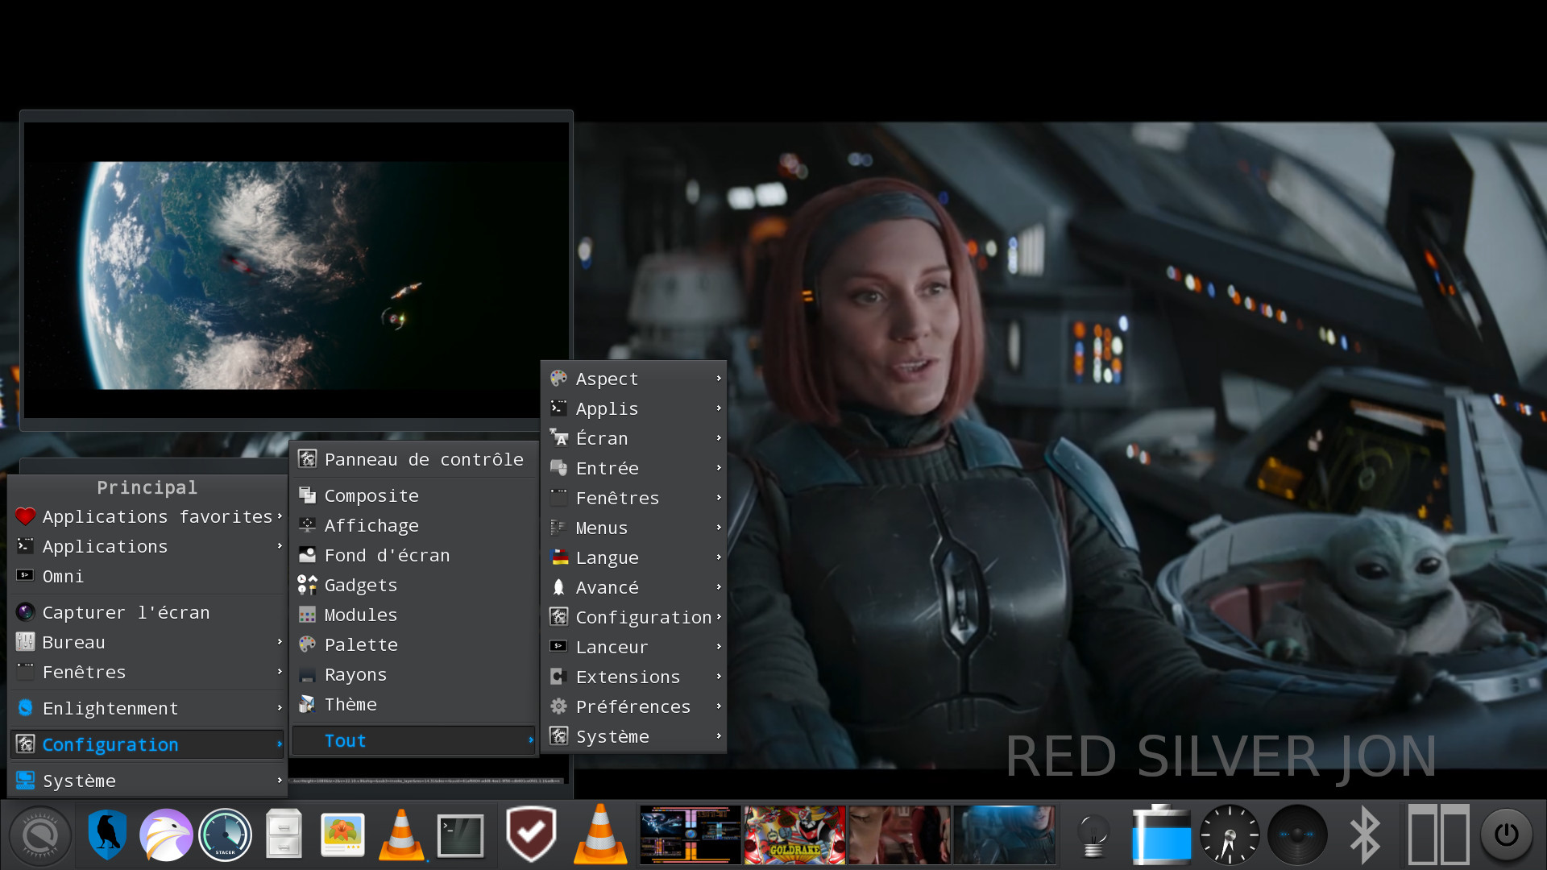1547x870 pixels.
Task: Open the Applications submenu in Principal menu
Action: point(148,546)
